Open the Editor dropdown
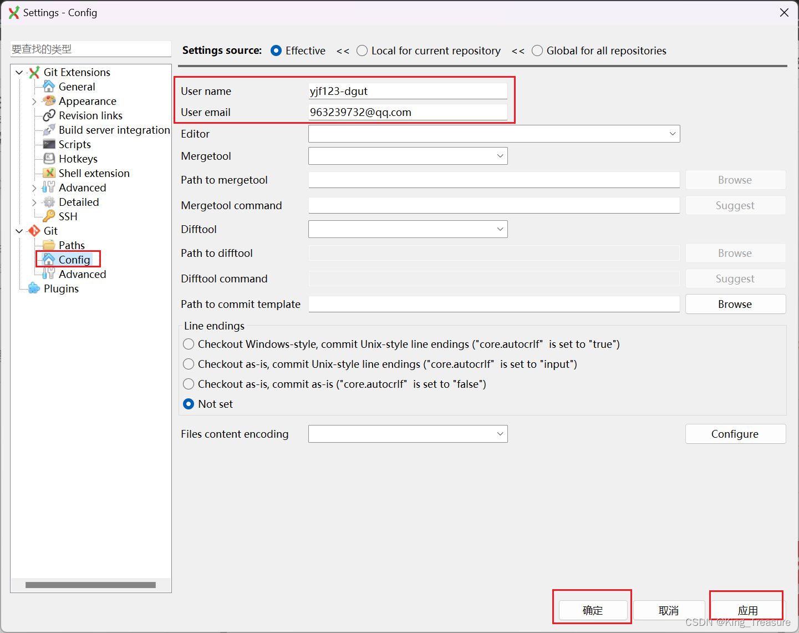 pos(494,134)
